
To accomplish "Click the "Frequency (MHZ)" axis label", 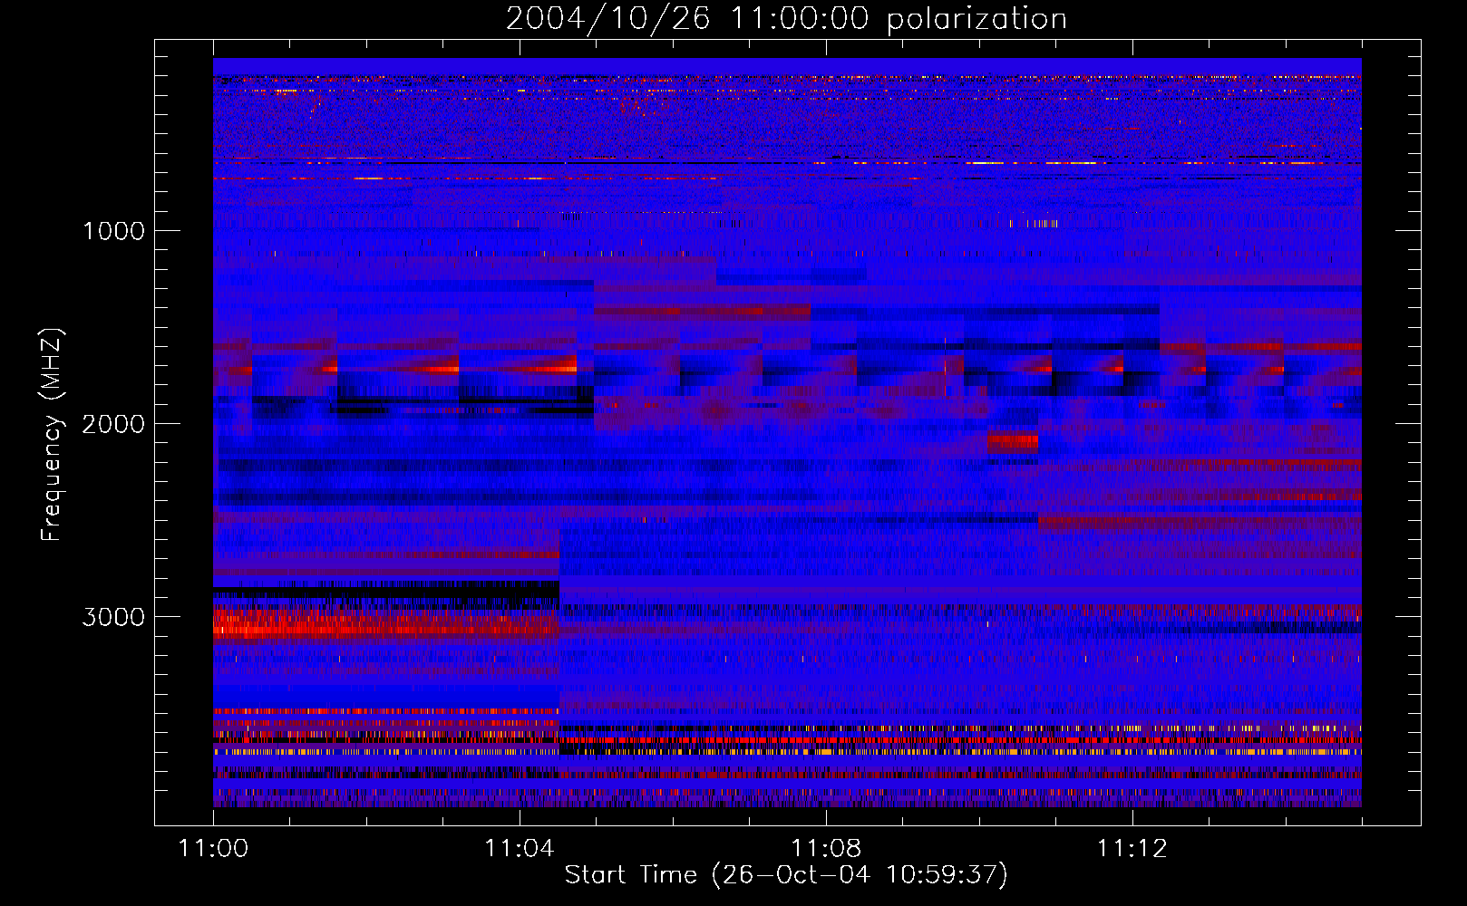I will coord(51,435).
